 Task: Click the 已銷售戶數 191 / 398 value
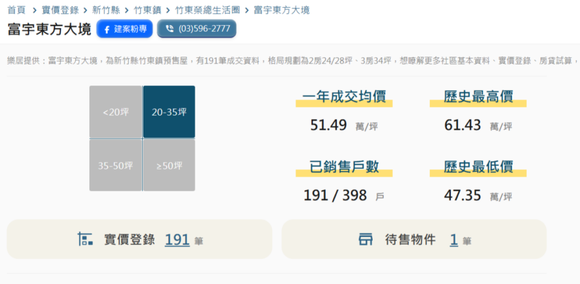(x=335, y=195)
